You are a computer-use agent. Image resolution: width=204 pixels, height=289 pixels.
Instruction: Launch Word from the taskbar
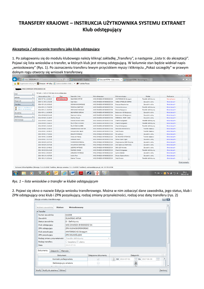pos(73,173)
